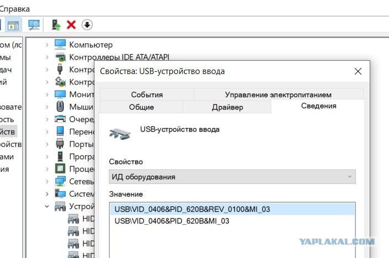This screenshot has width=389, height=258.
Task: Click the printer icon for Очереди печати
Action: [60, 119]
